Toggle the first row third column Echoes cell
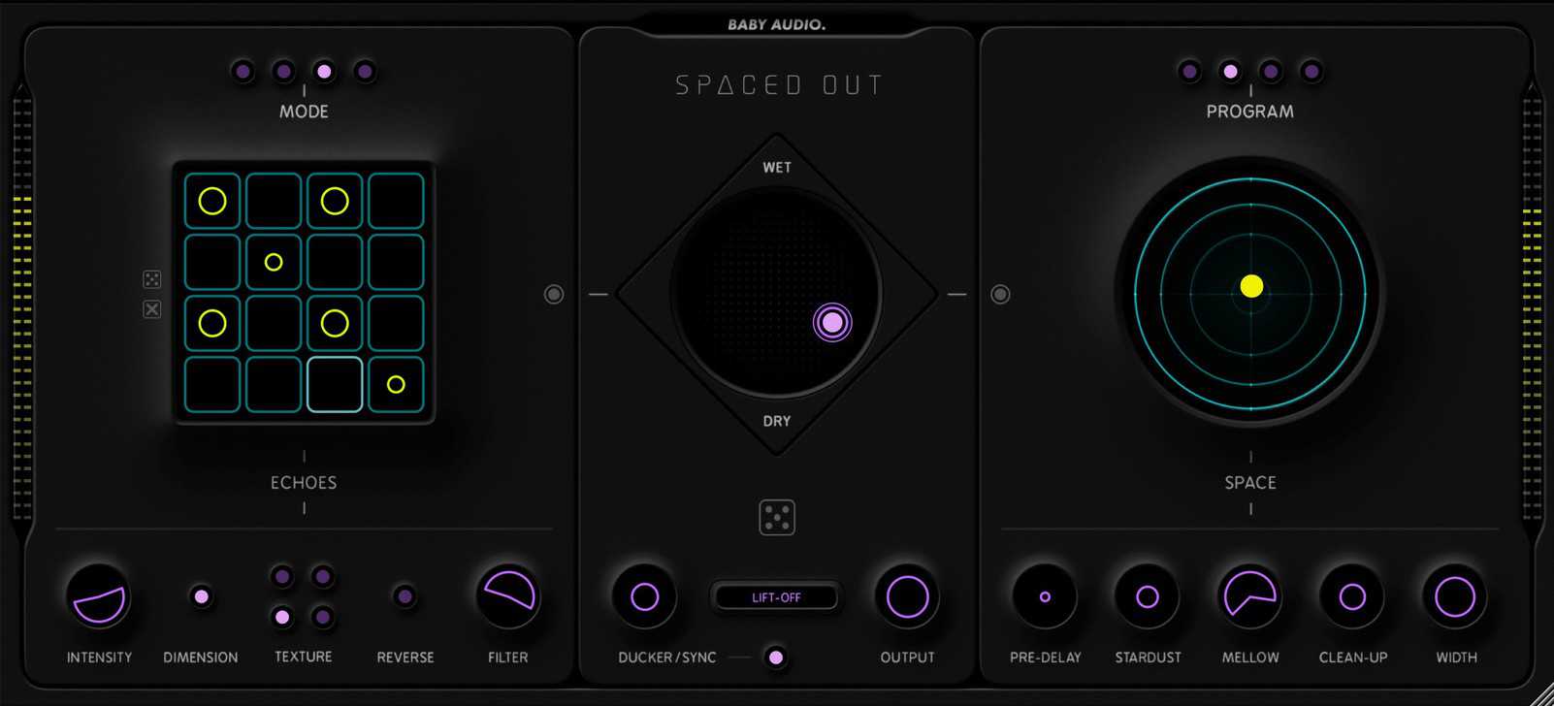 tap(335, 201)
